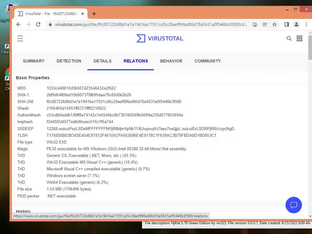The height and width of the screenshot is (234, 312).
Task: Click the Imphash value
Action: coord(80,122)
